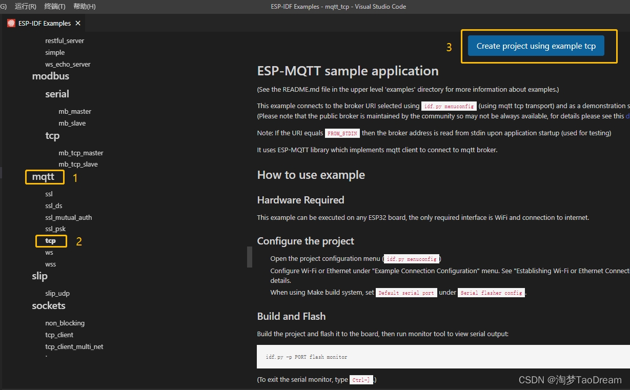The image size is (630, 390).
Task: Select the ws example under mqtt
Action: 49,252
